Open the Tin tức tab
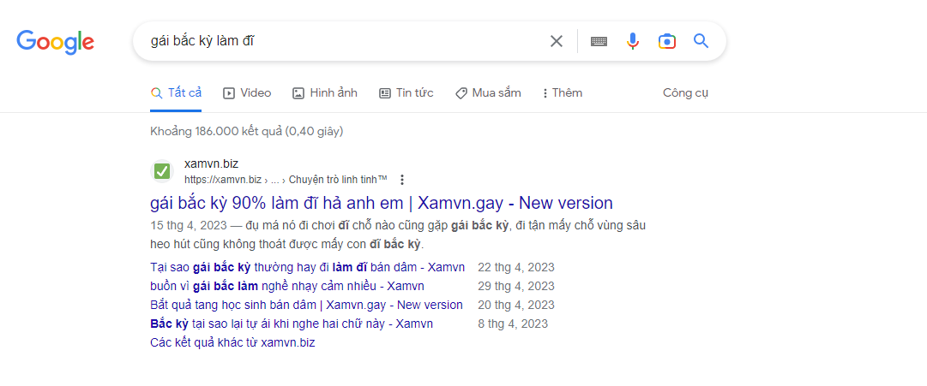927x386 pixels. 406,92
